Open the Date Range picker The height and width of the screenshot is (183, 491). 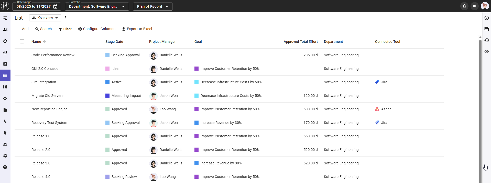(x=37, y=6)
